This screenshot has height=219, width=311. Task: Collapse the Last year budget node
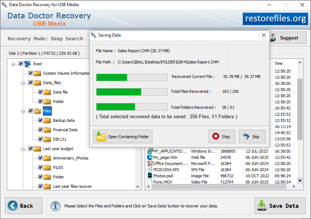(23, 149)
